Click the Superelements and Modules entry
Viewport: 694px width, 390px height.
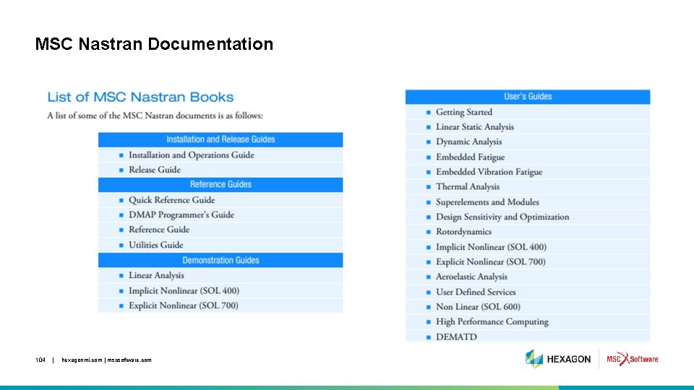[487, 202]
